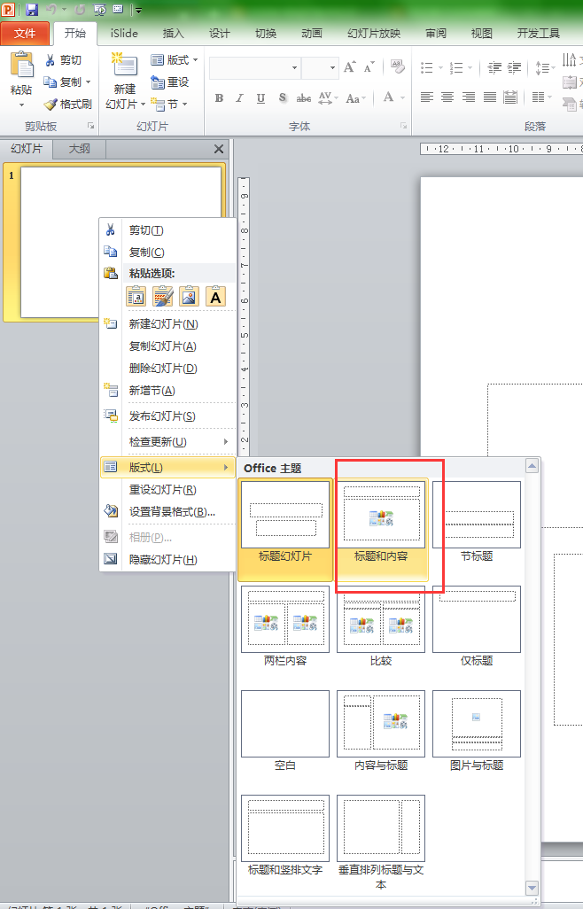Select Cut (剪切(T)) in context menu
This screenshot has height=909, width=583.
point(168,230)
